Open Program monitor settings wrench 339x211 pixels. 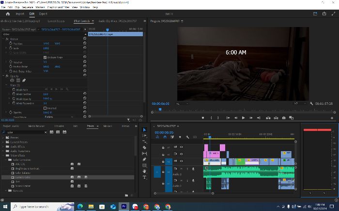point(311,104)
